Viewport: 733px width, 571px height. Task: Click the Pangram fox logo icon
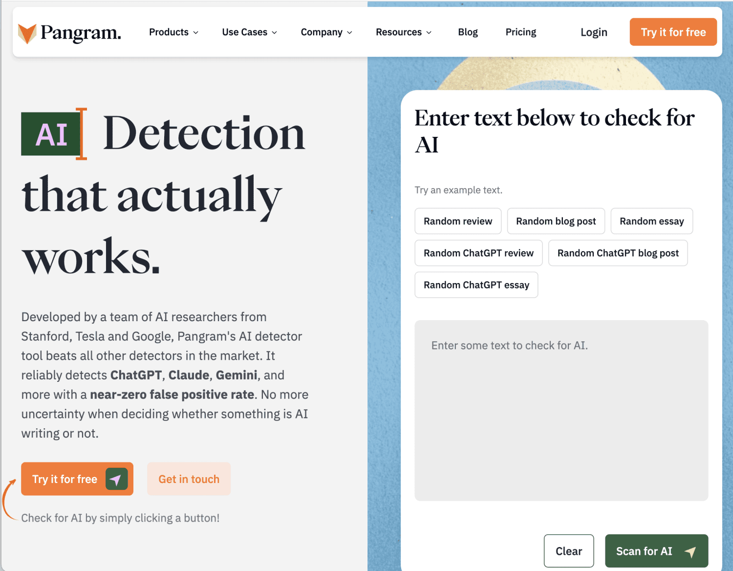pos(27,33)
